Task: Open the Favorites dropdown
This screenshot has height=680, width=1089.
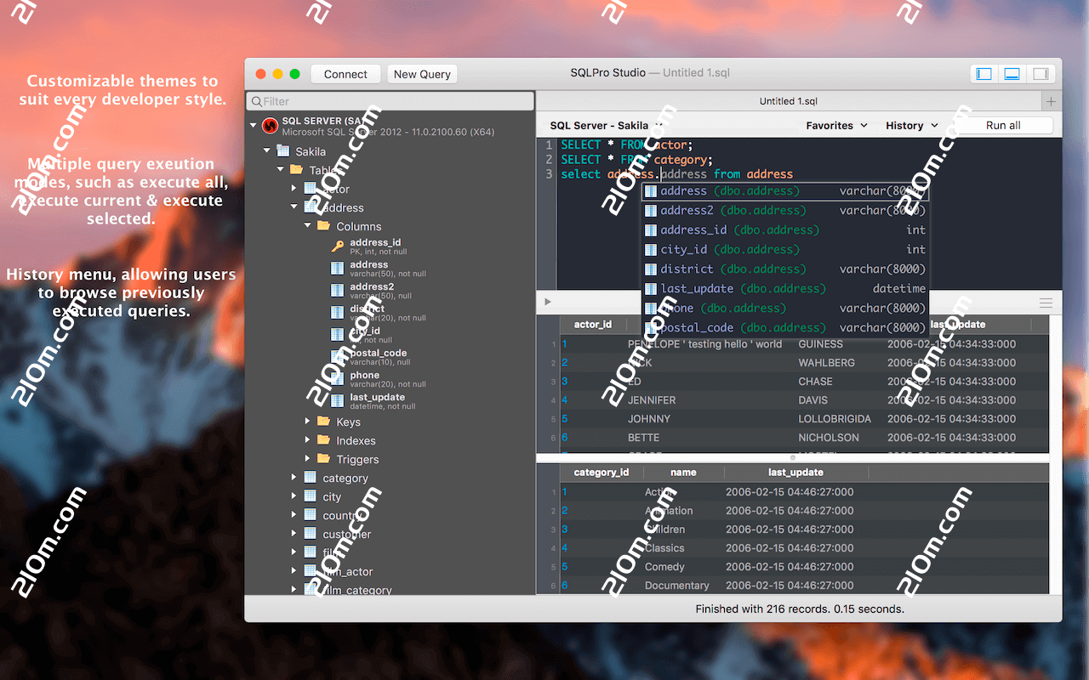Action: pyautogui.click(x=835, y=125)
